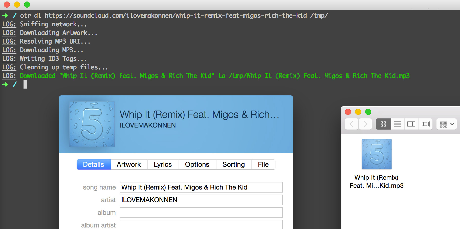Select Whip It (Remix) mp3 file thumbnail

point(377,154)
